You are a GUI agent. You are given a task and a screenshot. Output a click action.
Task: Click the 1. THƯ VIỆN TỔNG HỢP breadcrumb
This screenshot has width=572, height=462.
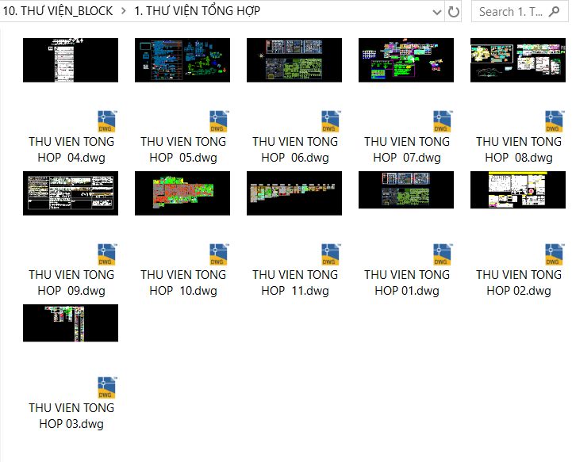coord(197,12)
